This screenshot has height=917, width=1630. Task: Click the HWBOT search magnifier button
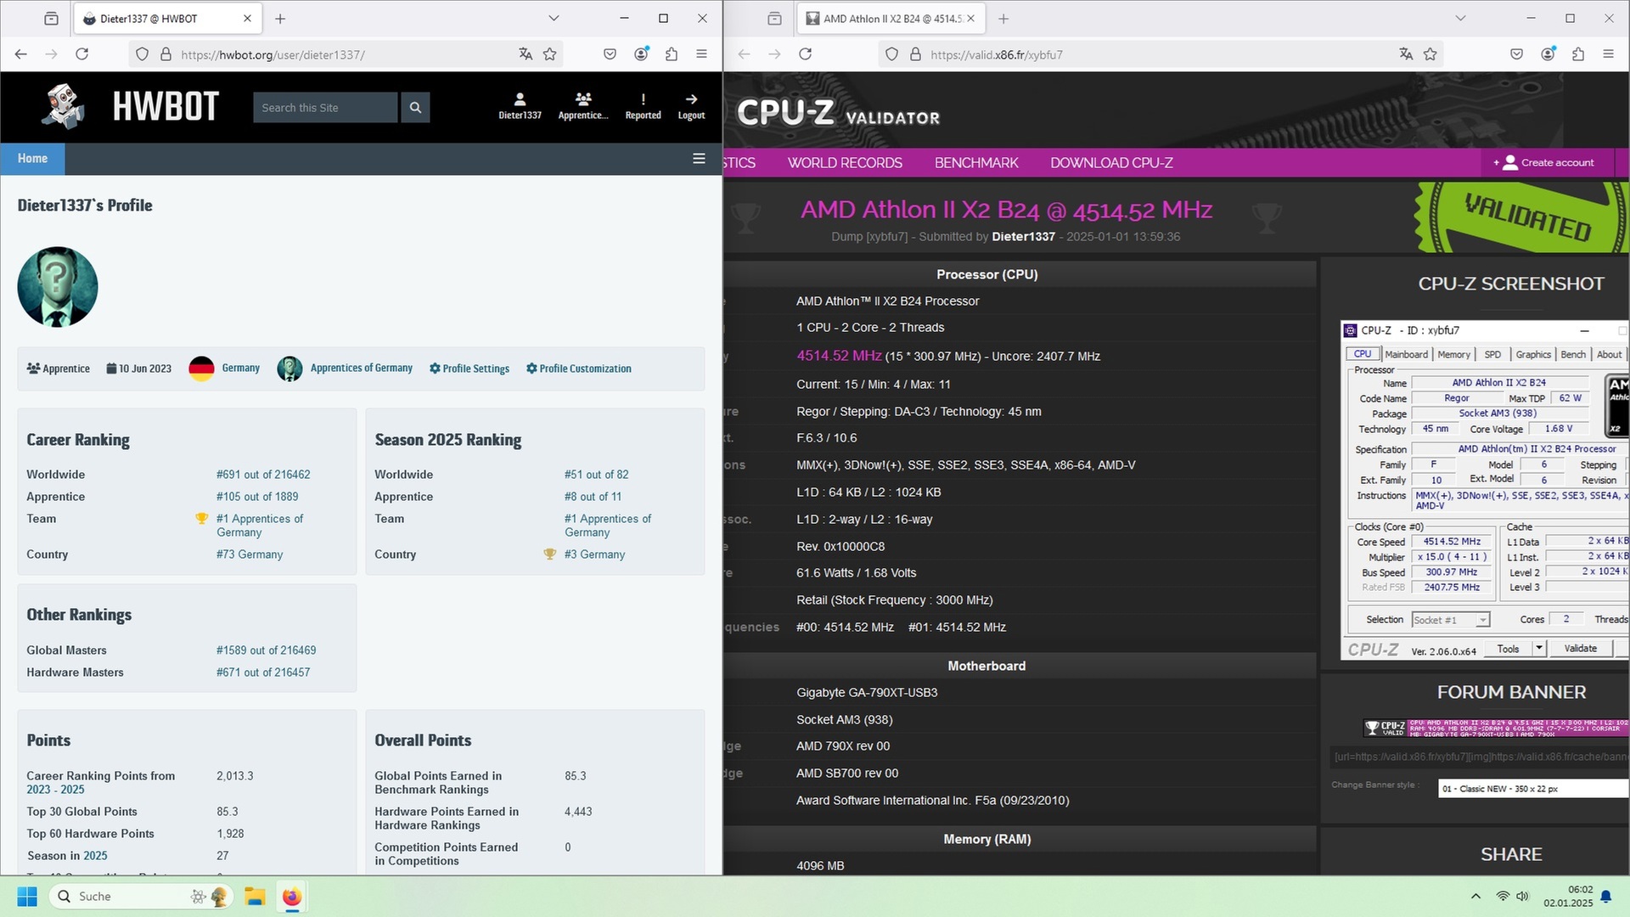415,108
